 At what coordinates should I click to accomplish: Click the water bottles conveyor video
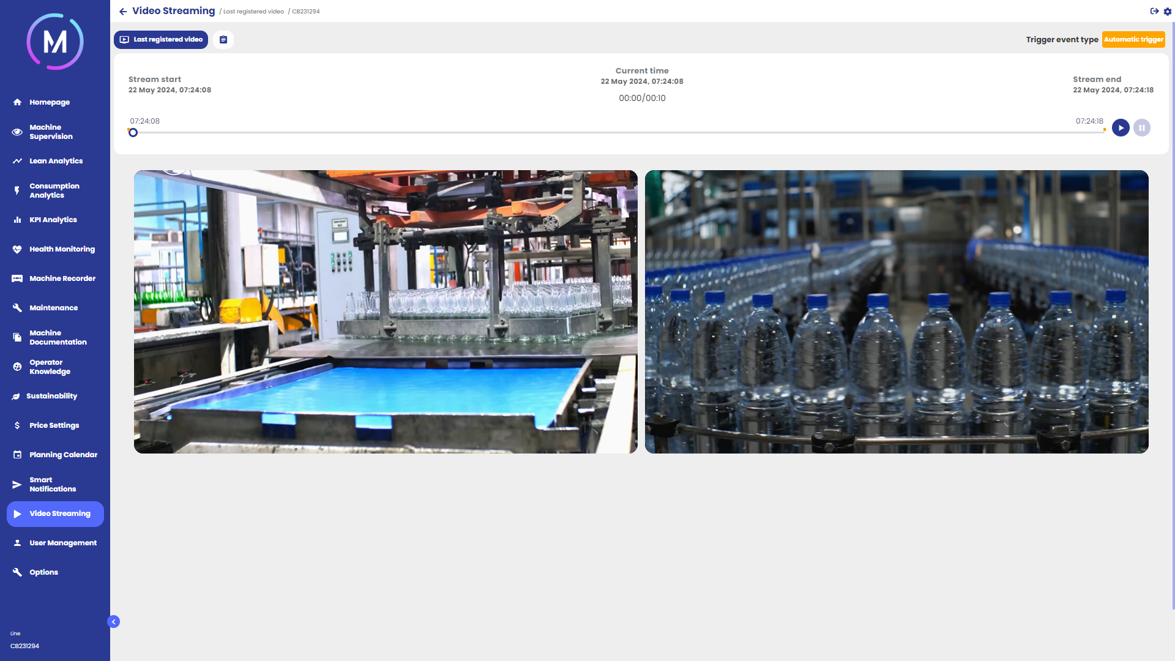[897, 312]
